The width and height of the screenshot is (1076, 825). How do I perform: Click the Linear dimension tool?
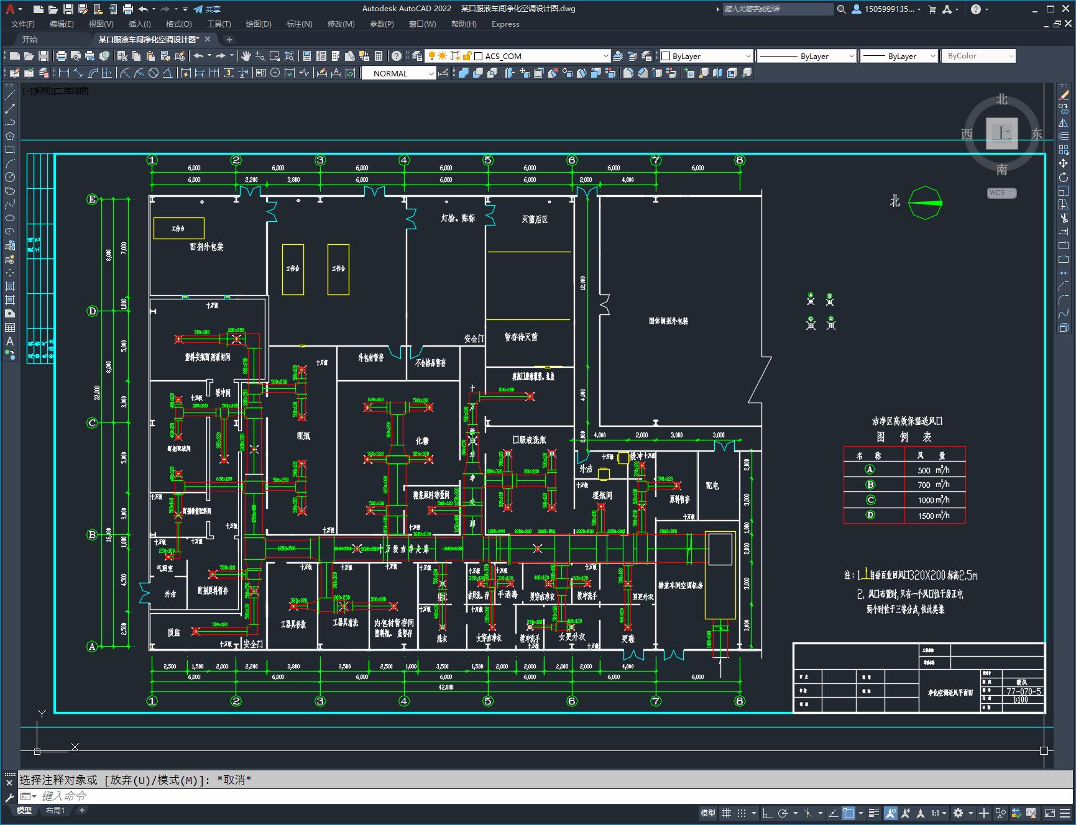(64, 73)
